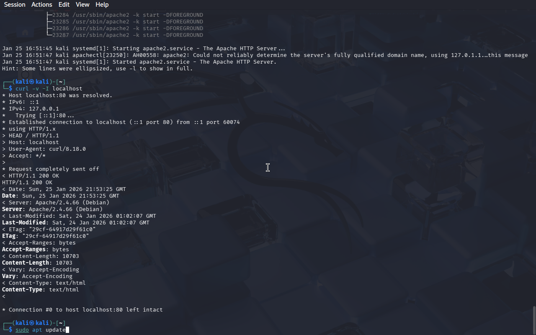Open the Session menu
Screen dimensions: 536x335
coord(15,5)
